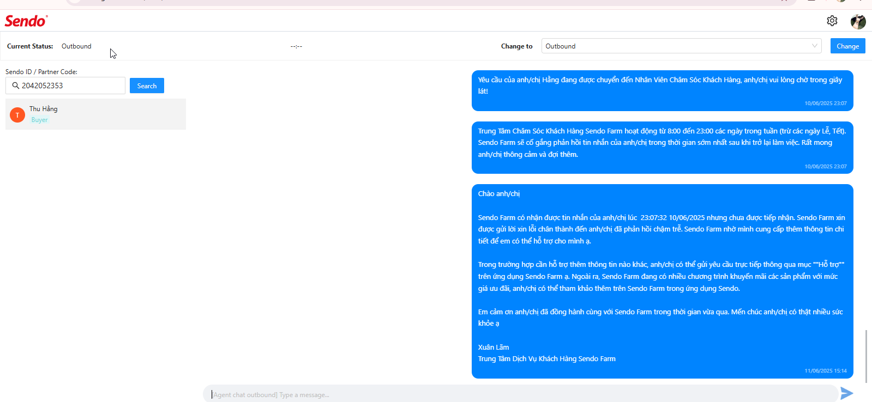Select the message starting 'Trung Tâm Chăm Sóc Khách Hàng'
Image resolution: width=872 pixels, height=402 pixels.
pos(662,148)
